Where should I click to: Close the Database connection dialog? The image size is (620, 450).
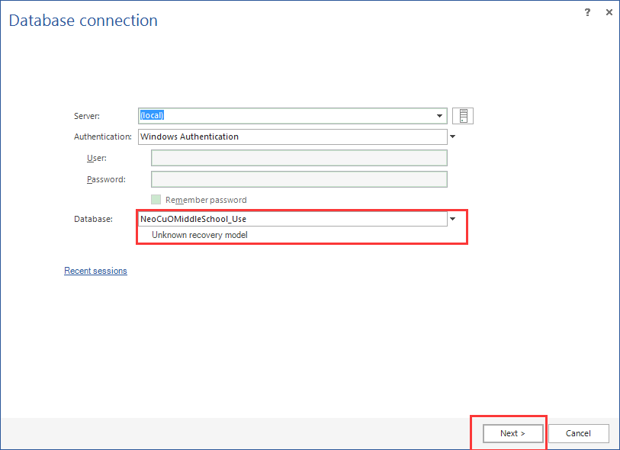click(x=609, y=12)
